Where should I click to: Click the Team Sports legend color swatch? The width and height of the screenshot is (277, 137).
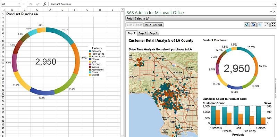[x=90, y=54]
